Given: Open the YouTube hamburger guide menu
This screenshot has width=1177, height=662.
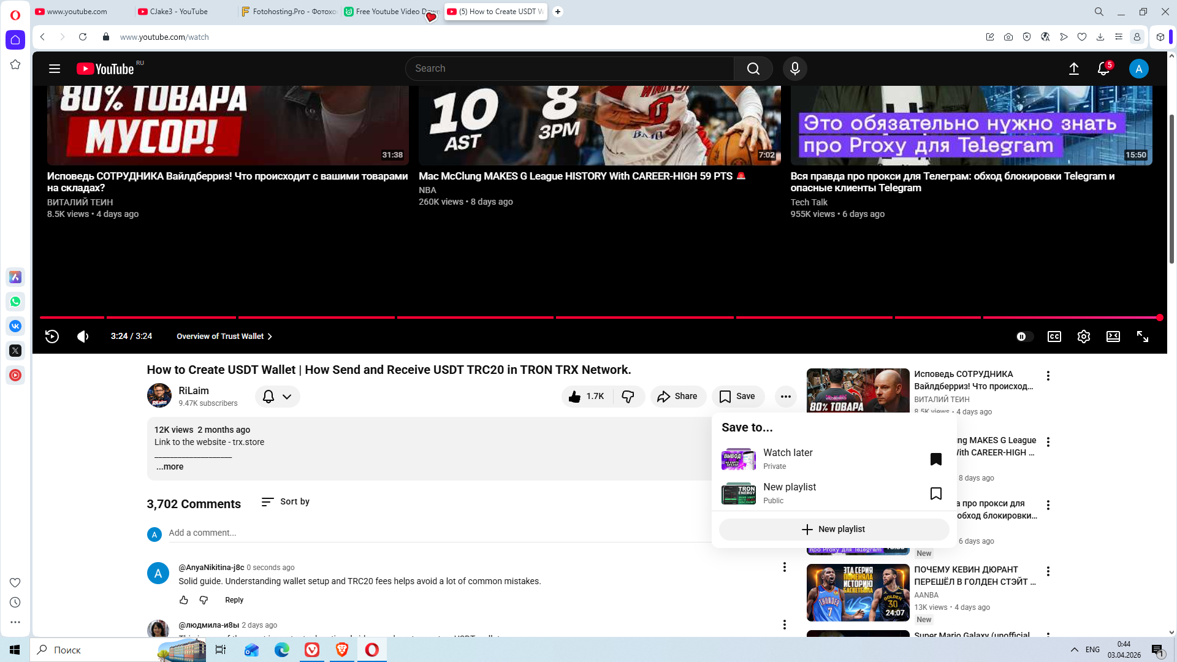Looking at the screenshot, I should point(55,69).
